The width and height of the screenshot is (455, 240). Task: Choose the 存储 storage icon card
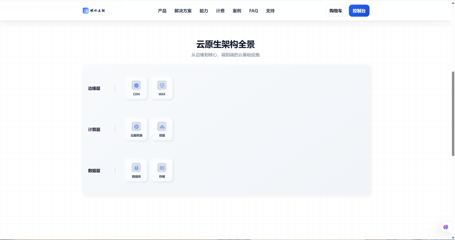pyautogui.click(x=162, y=171)
